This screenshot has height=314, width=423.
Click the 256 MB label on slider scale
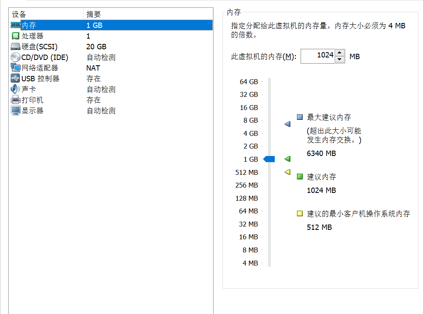click(x=246, y=185)
